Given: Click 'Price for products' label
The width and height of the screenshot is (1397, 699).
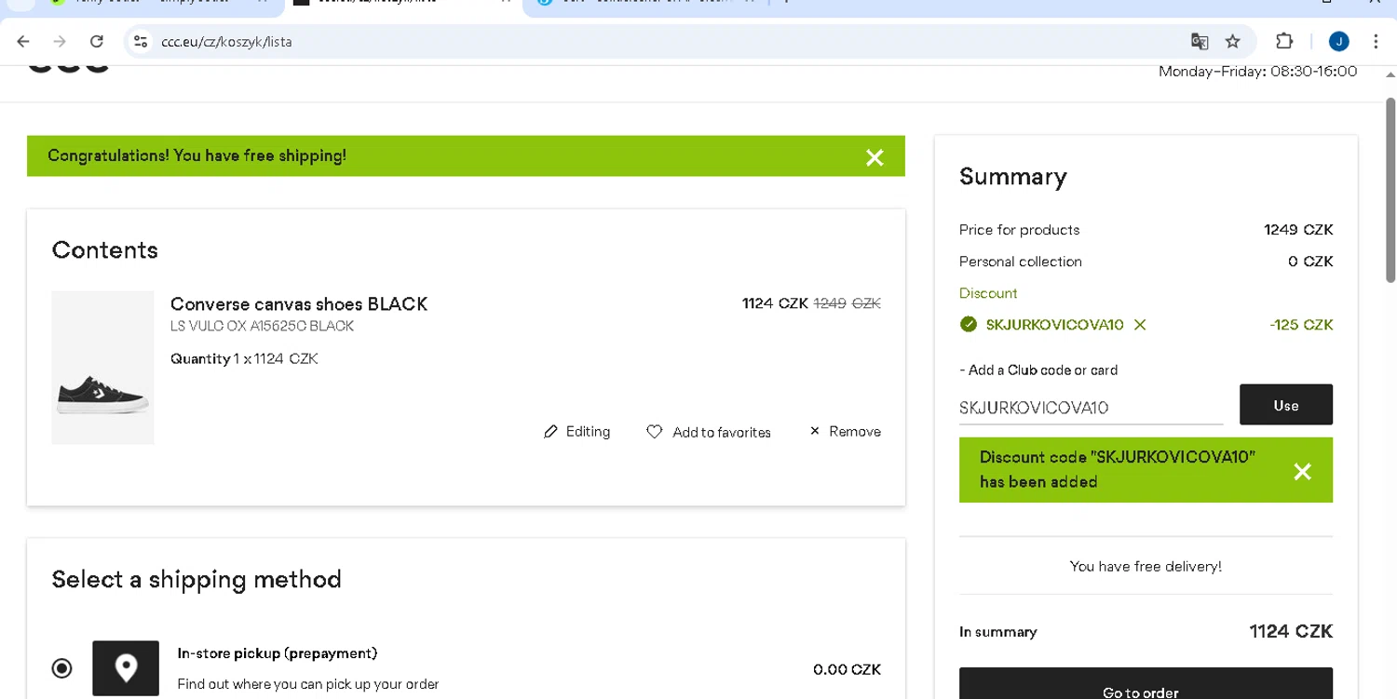Looking at the screenshot, I should tap(1020, 230).
